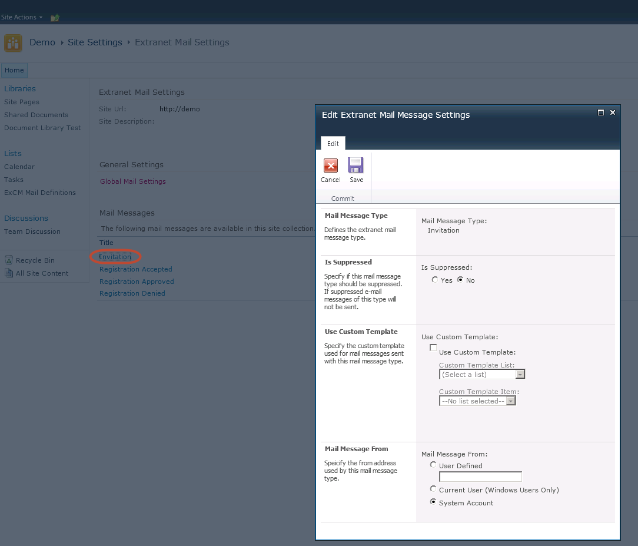Go to the Home tab
The image size is (638, 546).
pyautogui.click(x=14, y=70)
